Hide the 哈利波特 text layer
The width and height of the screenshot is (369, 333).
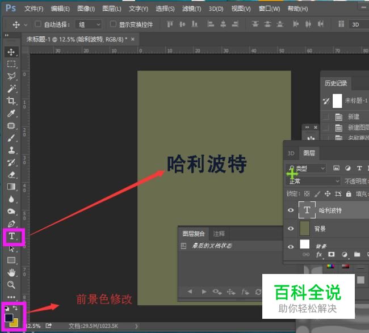click(x=291, y=210)
